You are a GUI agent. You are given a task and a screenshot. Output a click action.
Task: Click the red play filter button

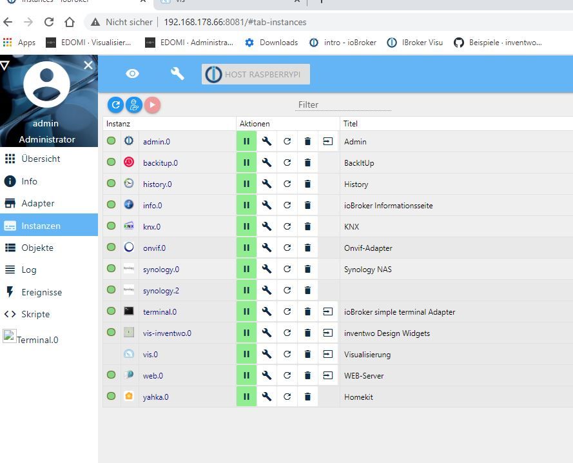coord(152,105)
